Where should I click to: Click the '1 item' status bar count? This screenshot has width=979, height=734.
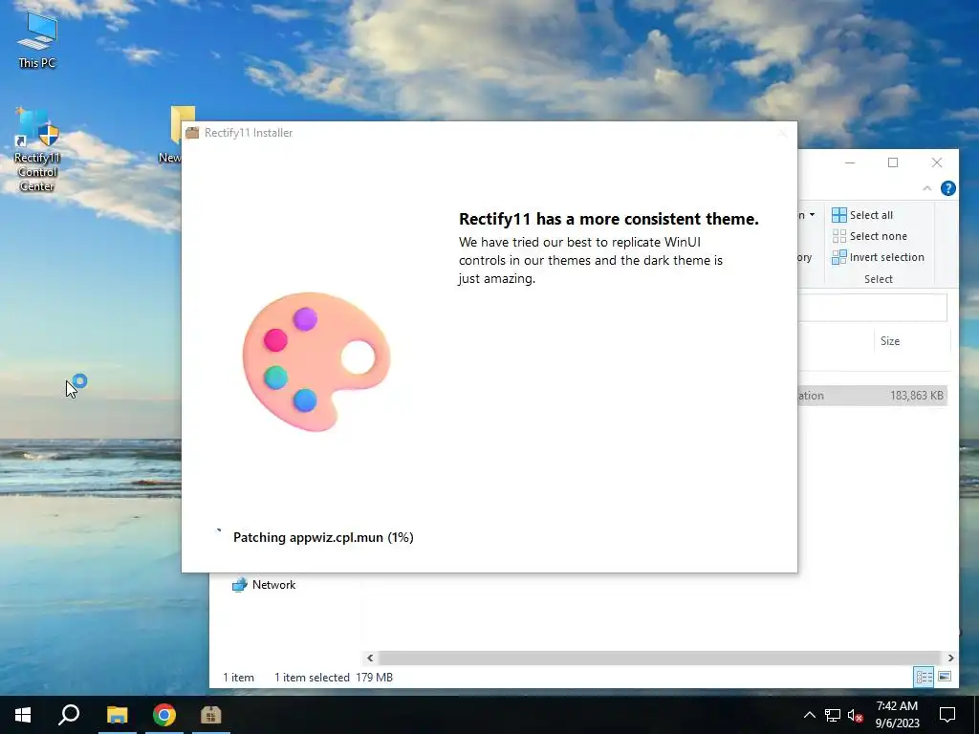(238, 678)
